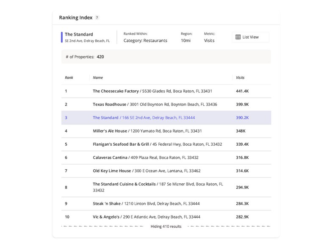The height and width of the screenshot is (249, 332).
Task: Click the List View button label
Action: point(251,37)
